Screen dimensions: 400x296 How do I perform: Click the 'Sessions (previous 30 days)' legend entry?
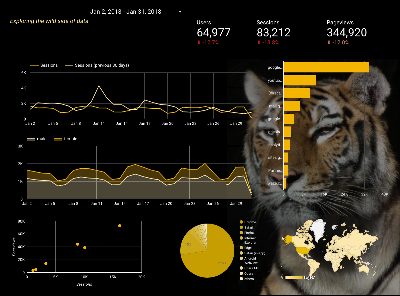[97, 65]
